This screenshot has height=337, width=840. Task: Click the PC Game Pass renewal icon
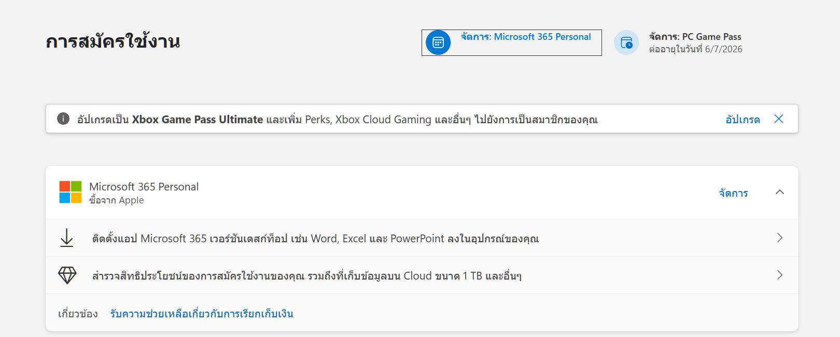coord(626,42)
